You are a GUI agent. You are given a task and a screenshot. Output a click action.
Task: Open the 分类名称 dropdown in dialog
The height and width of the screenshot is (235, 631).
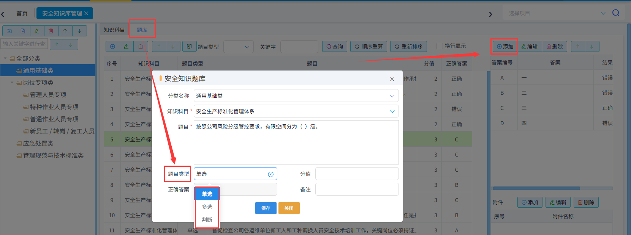pyautogui.click(x=296, y=96)
